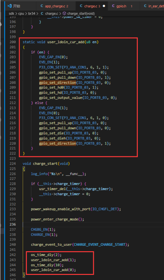The height and width of the screenshot is (280, 164).
Task: Click the EVD_EN(1) call
Action: coord(49,62)
